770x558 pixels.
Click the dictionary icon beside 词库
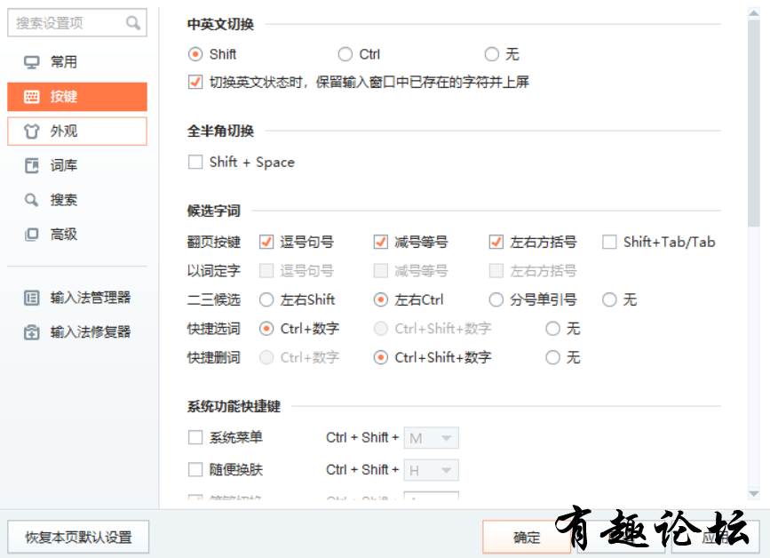(32, 165)
